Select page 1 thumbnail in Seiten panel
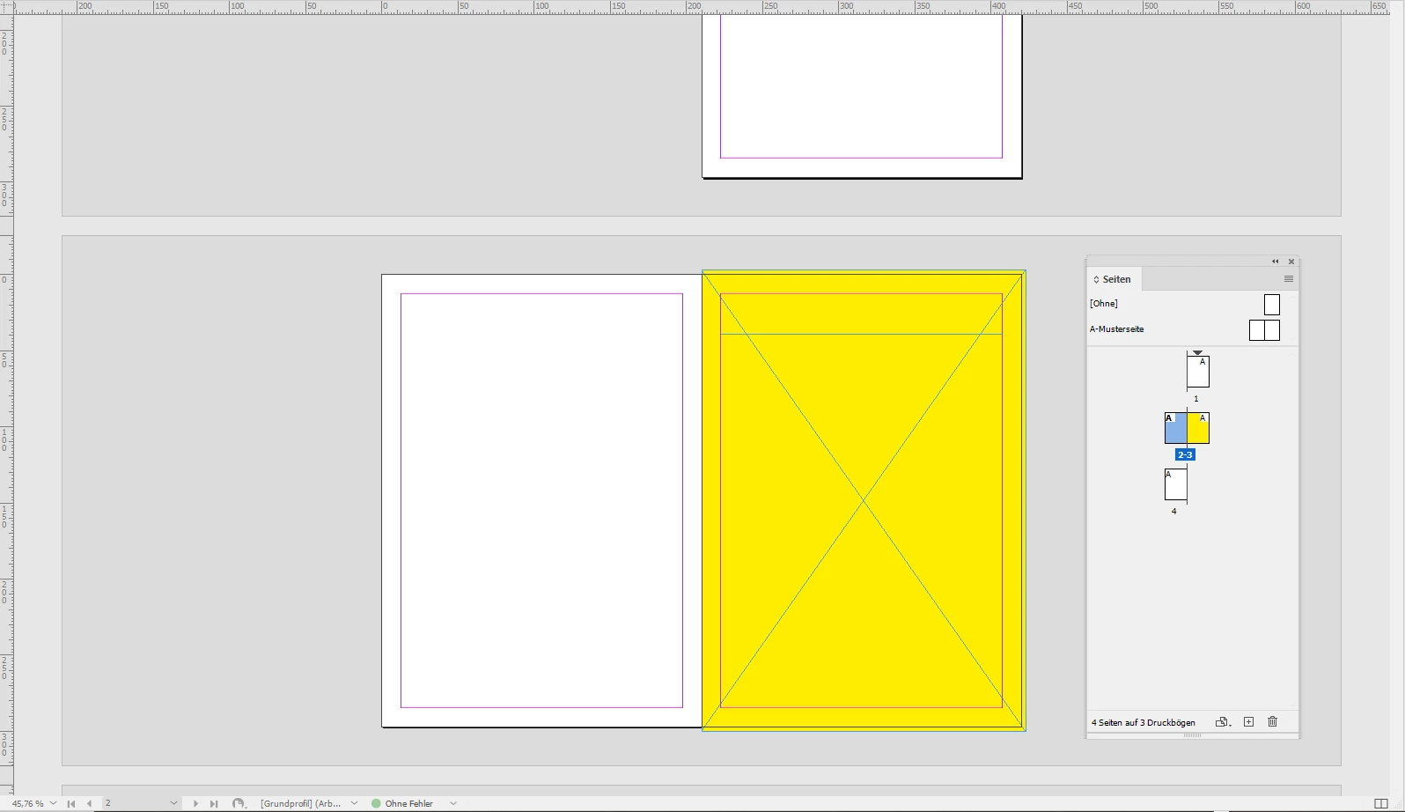This screenshot has width=1405, height=812. (x=1198, y=372)
